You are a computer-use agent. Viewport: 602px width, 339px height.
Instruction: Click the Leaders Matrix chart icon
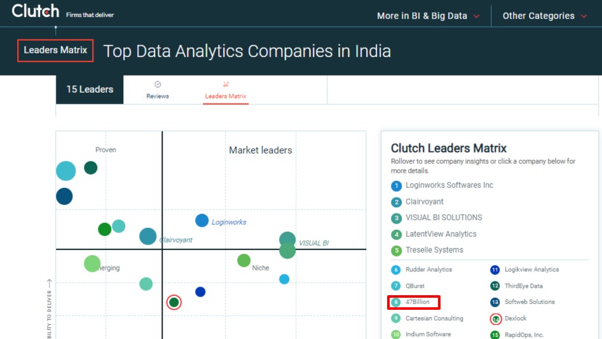[226, 84]
